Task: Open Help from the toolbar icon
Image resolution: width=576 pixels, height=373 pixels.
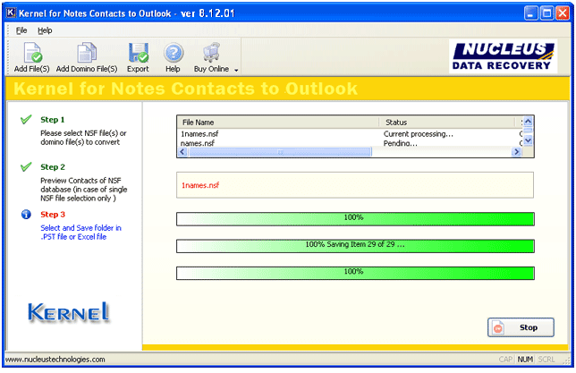Action: [173, 53]
